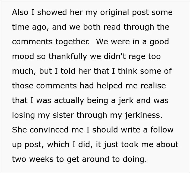Click the words "comments together"
This screenshot has height=173, width=190.
tap(50, 42)
